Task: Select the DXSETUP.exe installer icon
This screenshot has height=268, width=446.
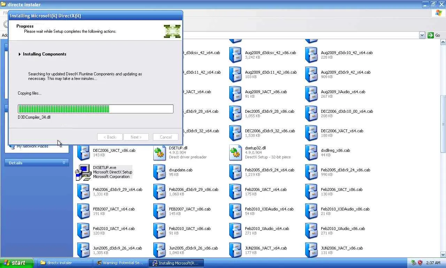Action: 83,172
